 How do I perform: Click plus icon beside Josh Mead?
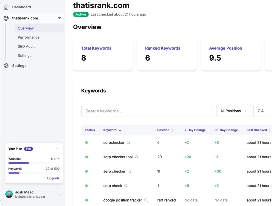[x=60, y=194]
